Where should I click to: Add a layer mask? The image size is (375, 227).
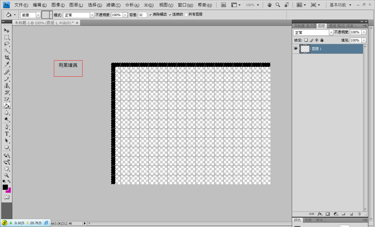328,214
